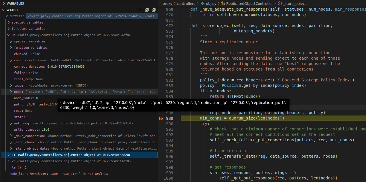The image size is (366, 182).
Task: Click line number 993 in the gutter
Action: [169, 140]
